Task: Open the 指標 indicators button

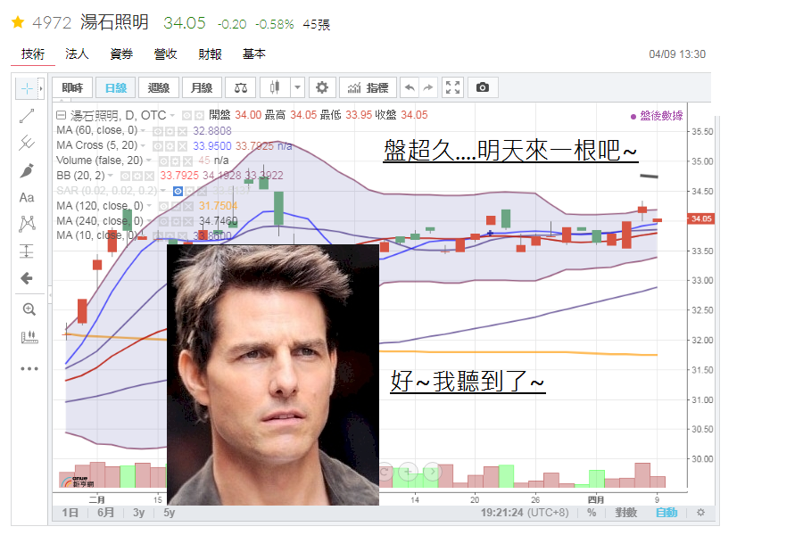Action: [x=368, y=87]
